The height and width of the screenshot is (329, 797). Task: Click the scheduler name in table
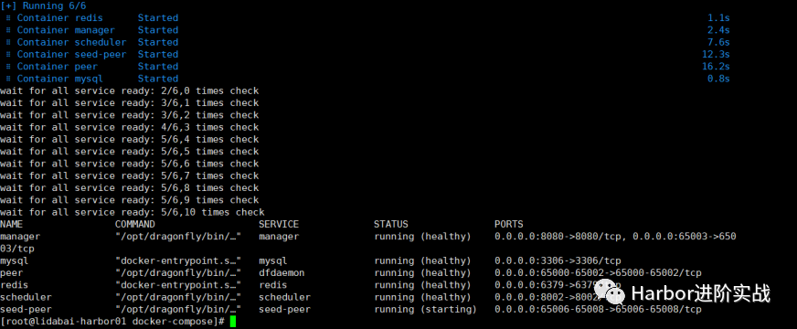tap(26, 298)
